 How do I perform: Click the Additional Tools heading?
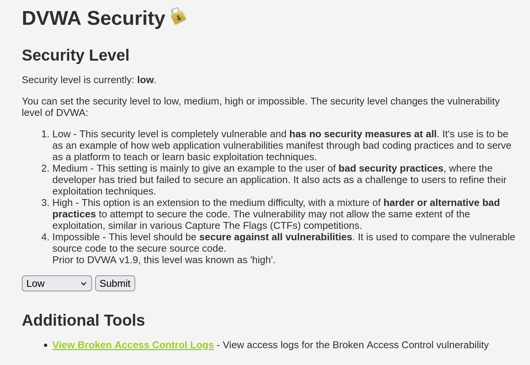pyautogui.click(x=83, y=320)
